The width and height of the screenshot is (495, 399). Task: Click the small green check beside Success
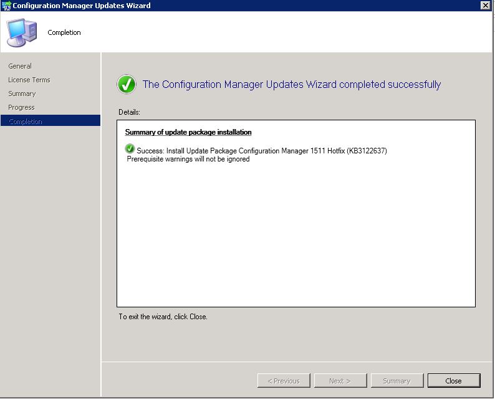(x=129, y=149)
